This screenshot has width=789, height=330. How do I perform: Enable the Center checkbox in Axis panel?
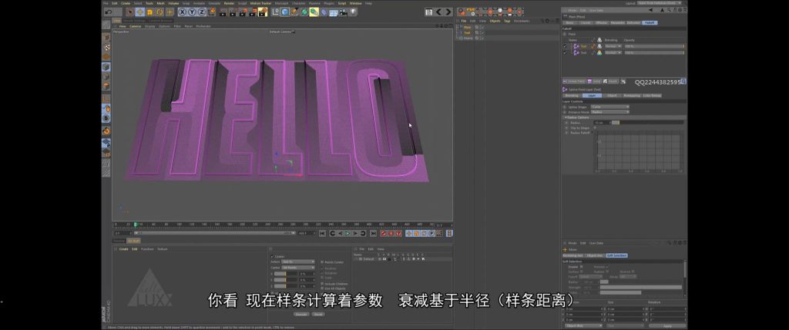pos(272,256)
